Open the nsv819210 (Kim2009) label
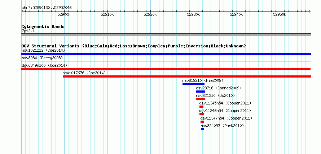 pos(203,80)
